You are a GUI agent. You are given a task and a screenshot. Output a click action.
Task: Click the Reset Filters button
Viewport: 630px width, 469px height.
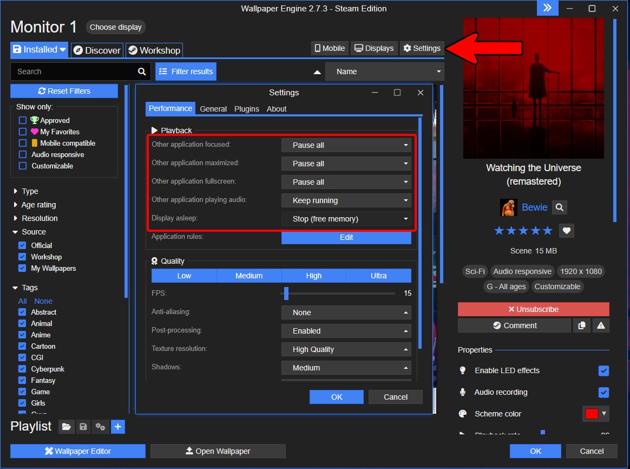click(x=64, y=91)
